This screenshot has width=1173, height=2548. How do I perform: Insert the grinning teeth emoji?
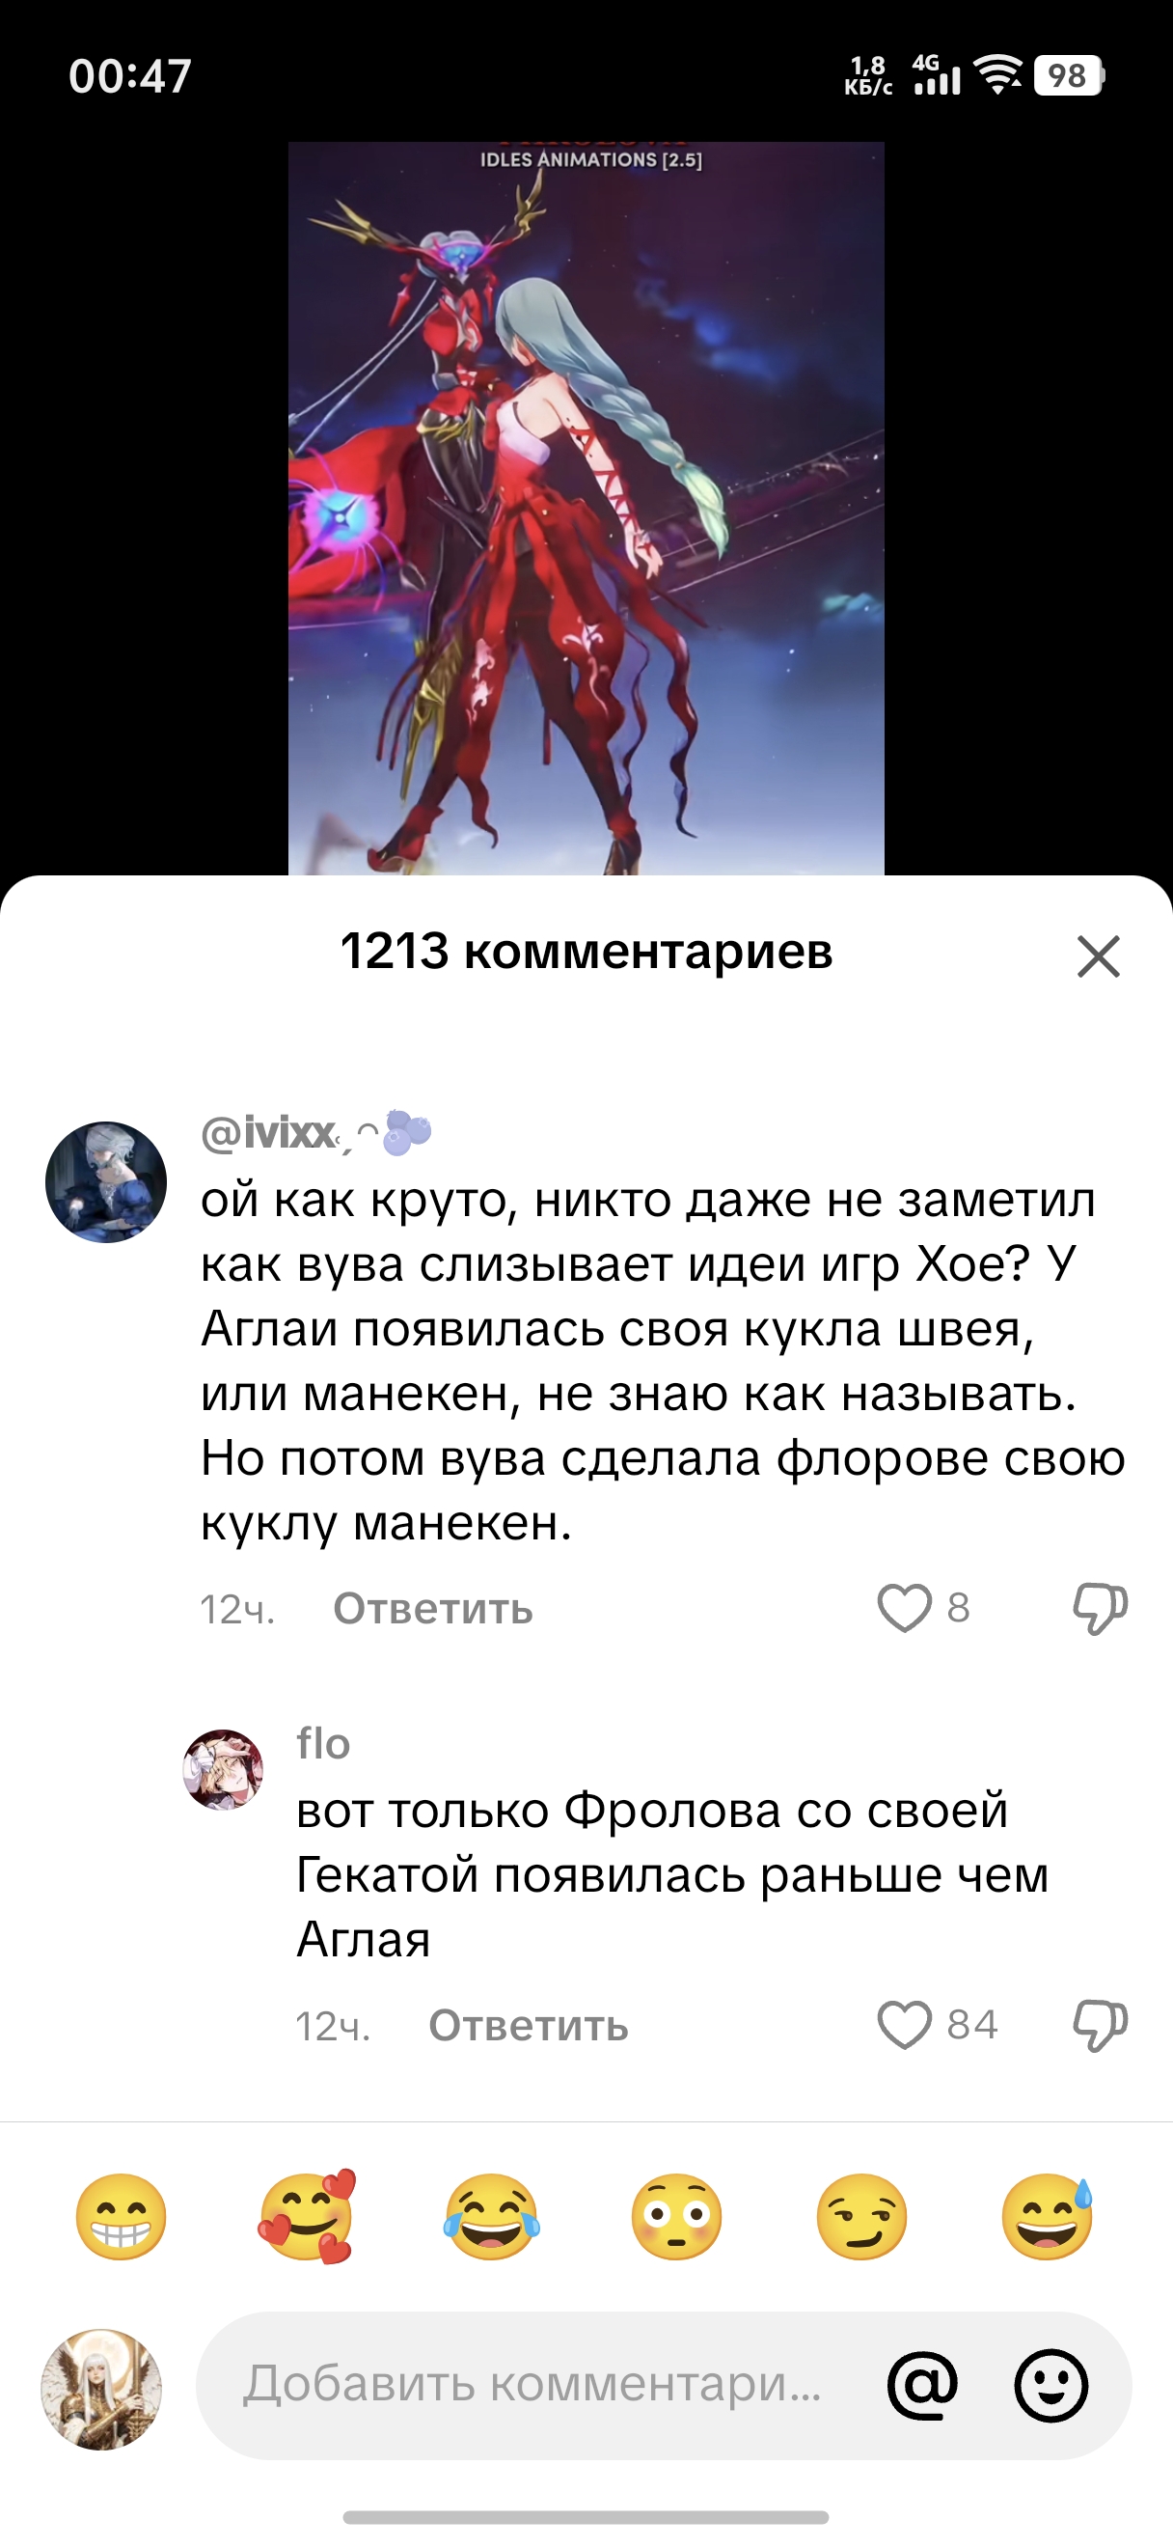click(121, 2217)
